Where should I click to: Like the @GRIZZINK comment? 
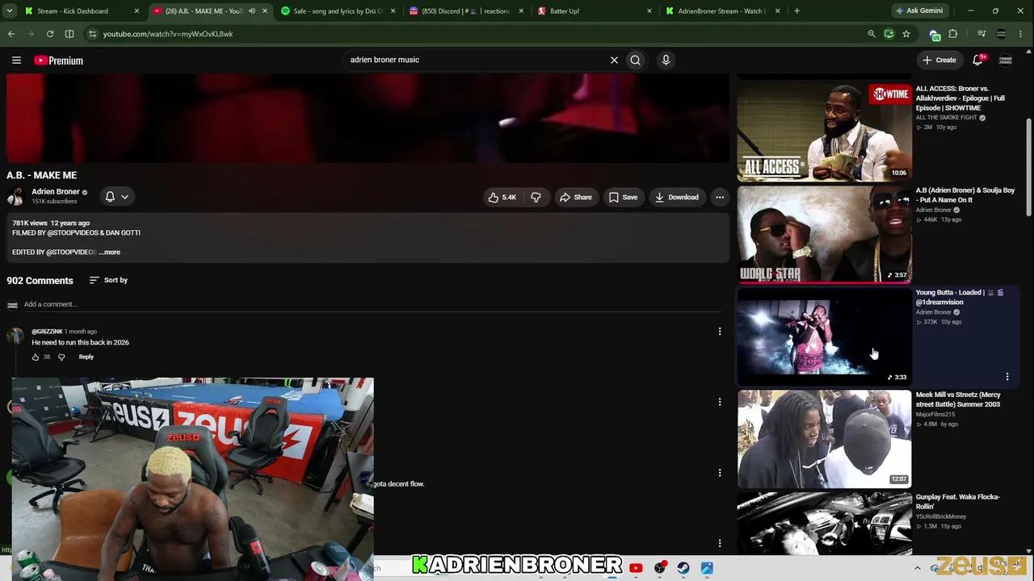[x=36, y=357]
